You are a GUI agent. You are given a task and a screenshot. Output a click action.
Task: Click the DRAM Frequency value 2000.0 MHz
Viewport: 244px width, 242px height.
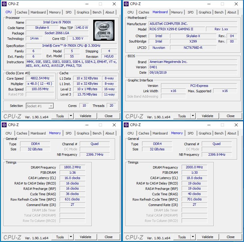click(194, 167)
